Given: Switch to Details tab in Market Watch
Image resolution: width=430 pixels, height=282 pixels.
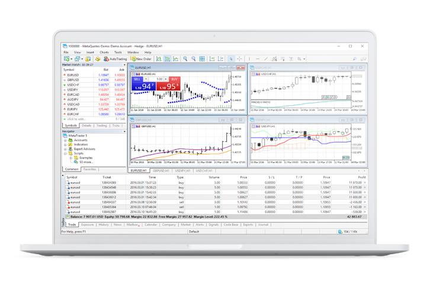Looking at the screenshot, I should tap(86, 125).
